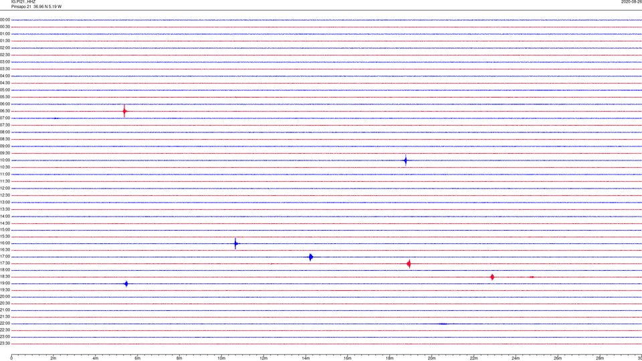This screenshot has width=642, height=361.
Task: Click the '18:30' trace time label
Action: 5,277
